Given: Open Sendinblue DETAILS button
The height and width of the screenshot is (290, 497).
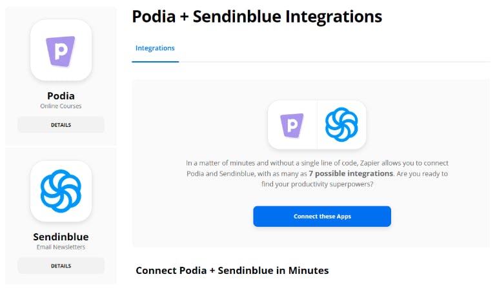Looking at the screenshot, I should coord(61,266).
